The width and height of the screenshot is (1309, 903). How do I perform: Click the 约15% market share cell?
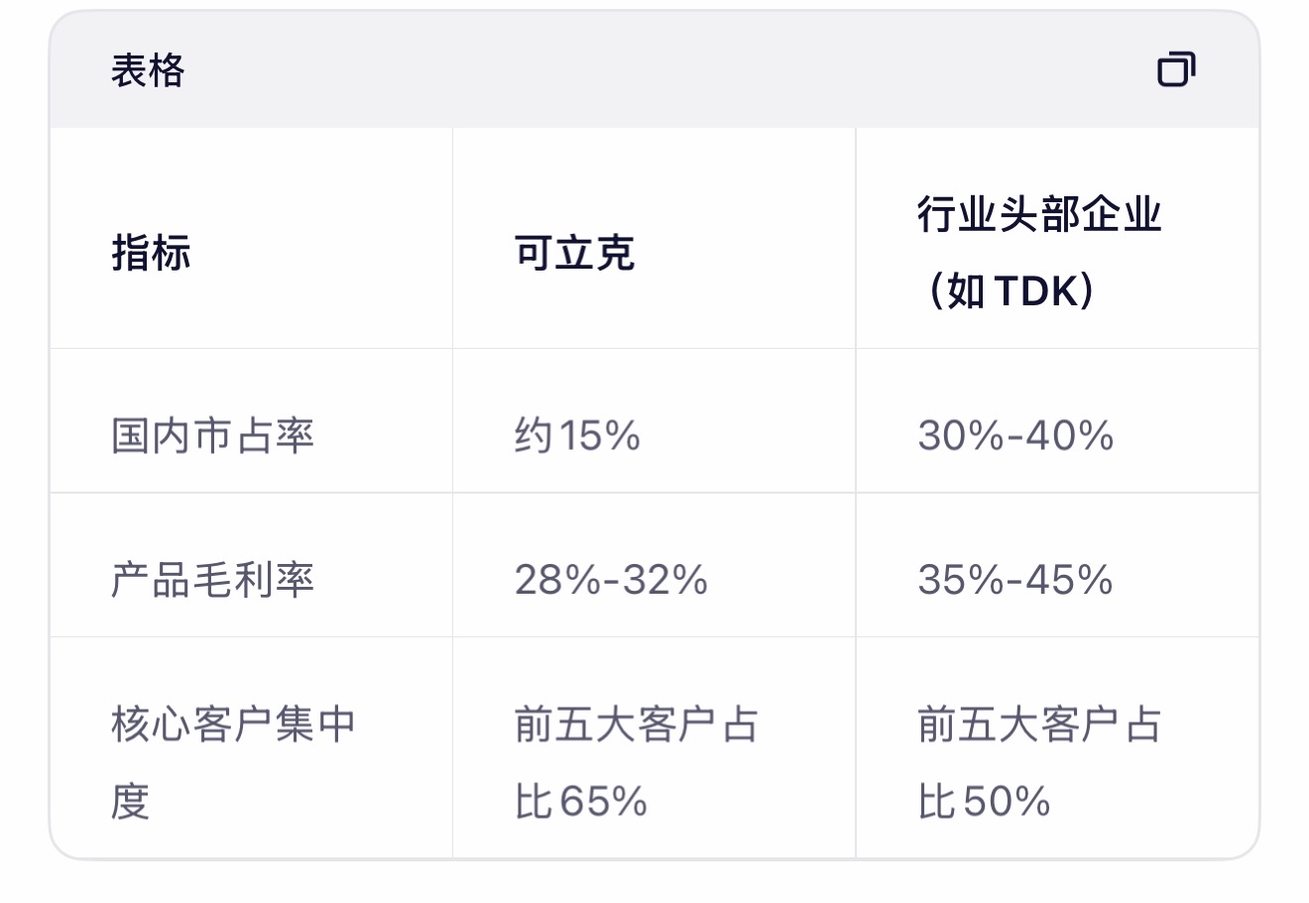[577, 436]
